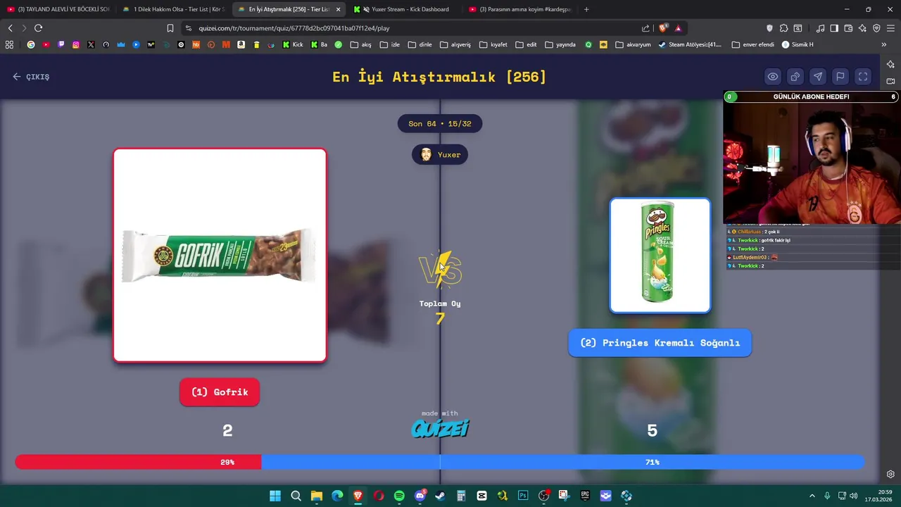Vote for (1) Gofrik button
Viewport: 901px width, 507px height.
(x=220, y=392)
